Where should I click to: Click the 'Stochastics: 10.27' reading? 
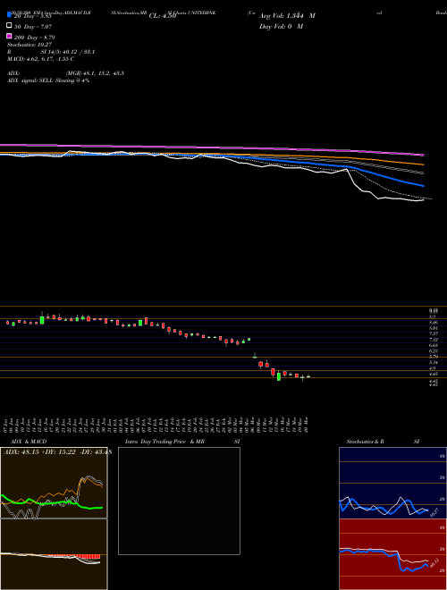[x=30, y=45]
